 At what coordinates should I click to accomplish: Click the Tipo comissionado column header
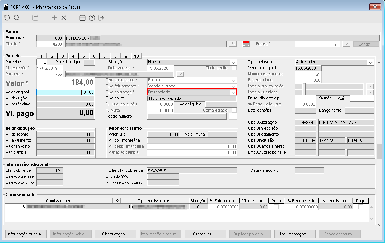(x=155, y=201)
